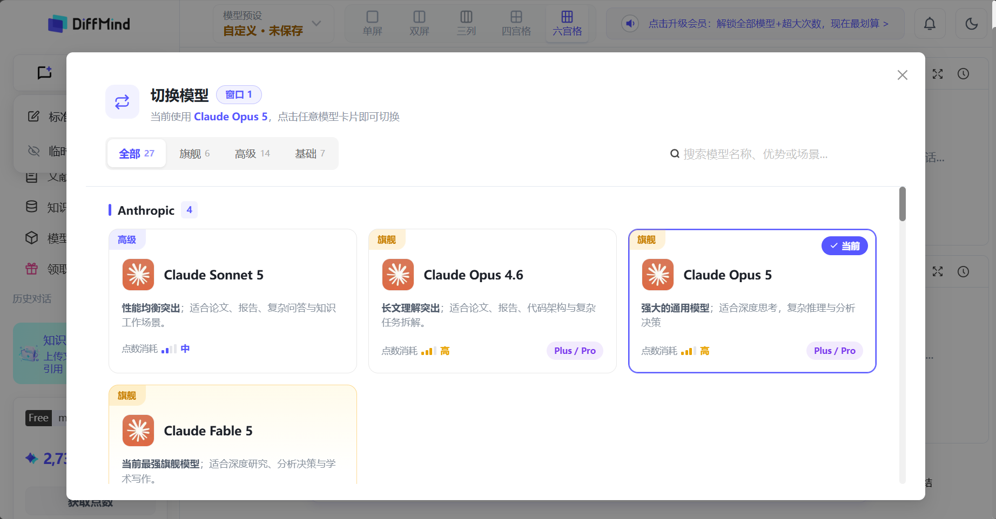Start a new chat with the plus bubble icon
The image size is (996, 519).
click(44, 72)
